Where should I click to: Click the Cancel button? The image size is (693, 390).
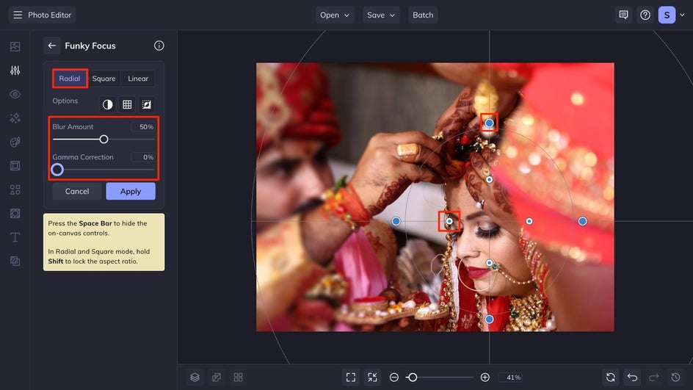(77, 191)
